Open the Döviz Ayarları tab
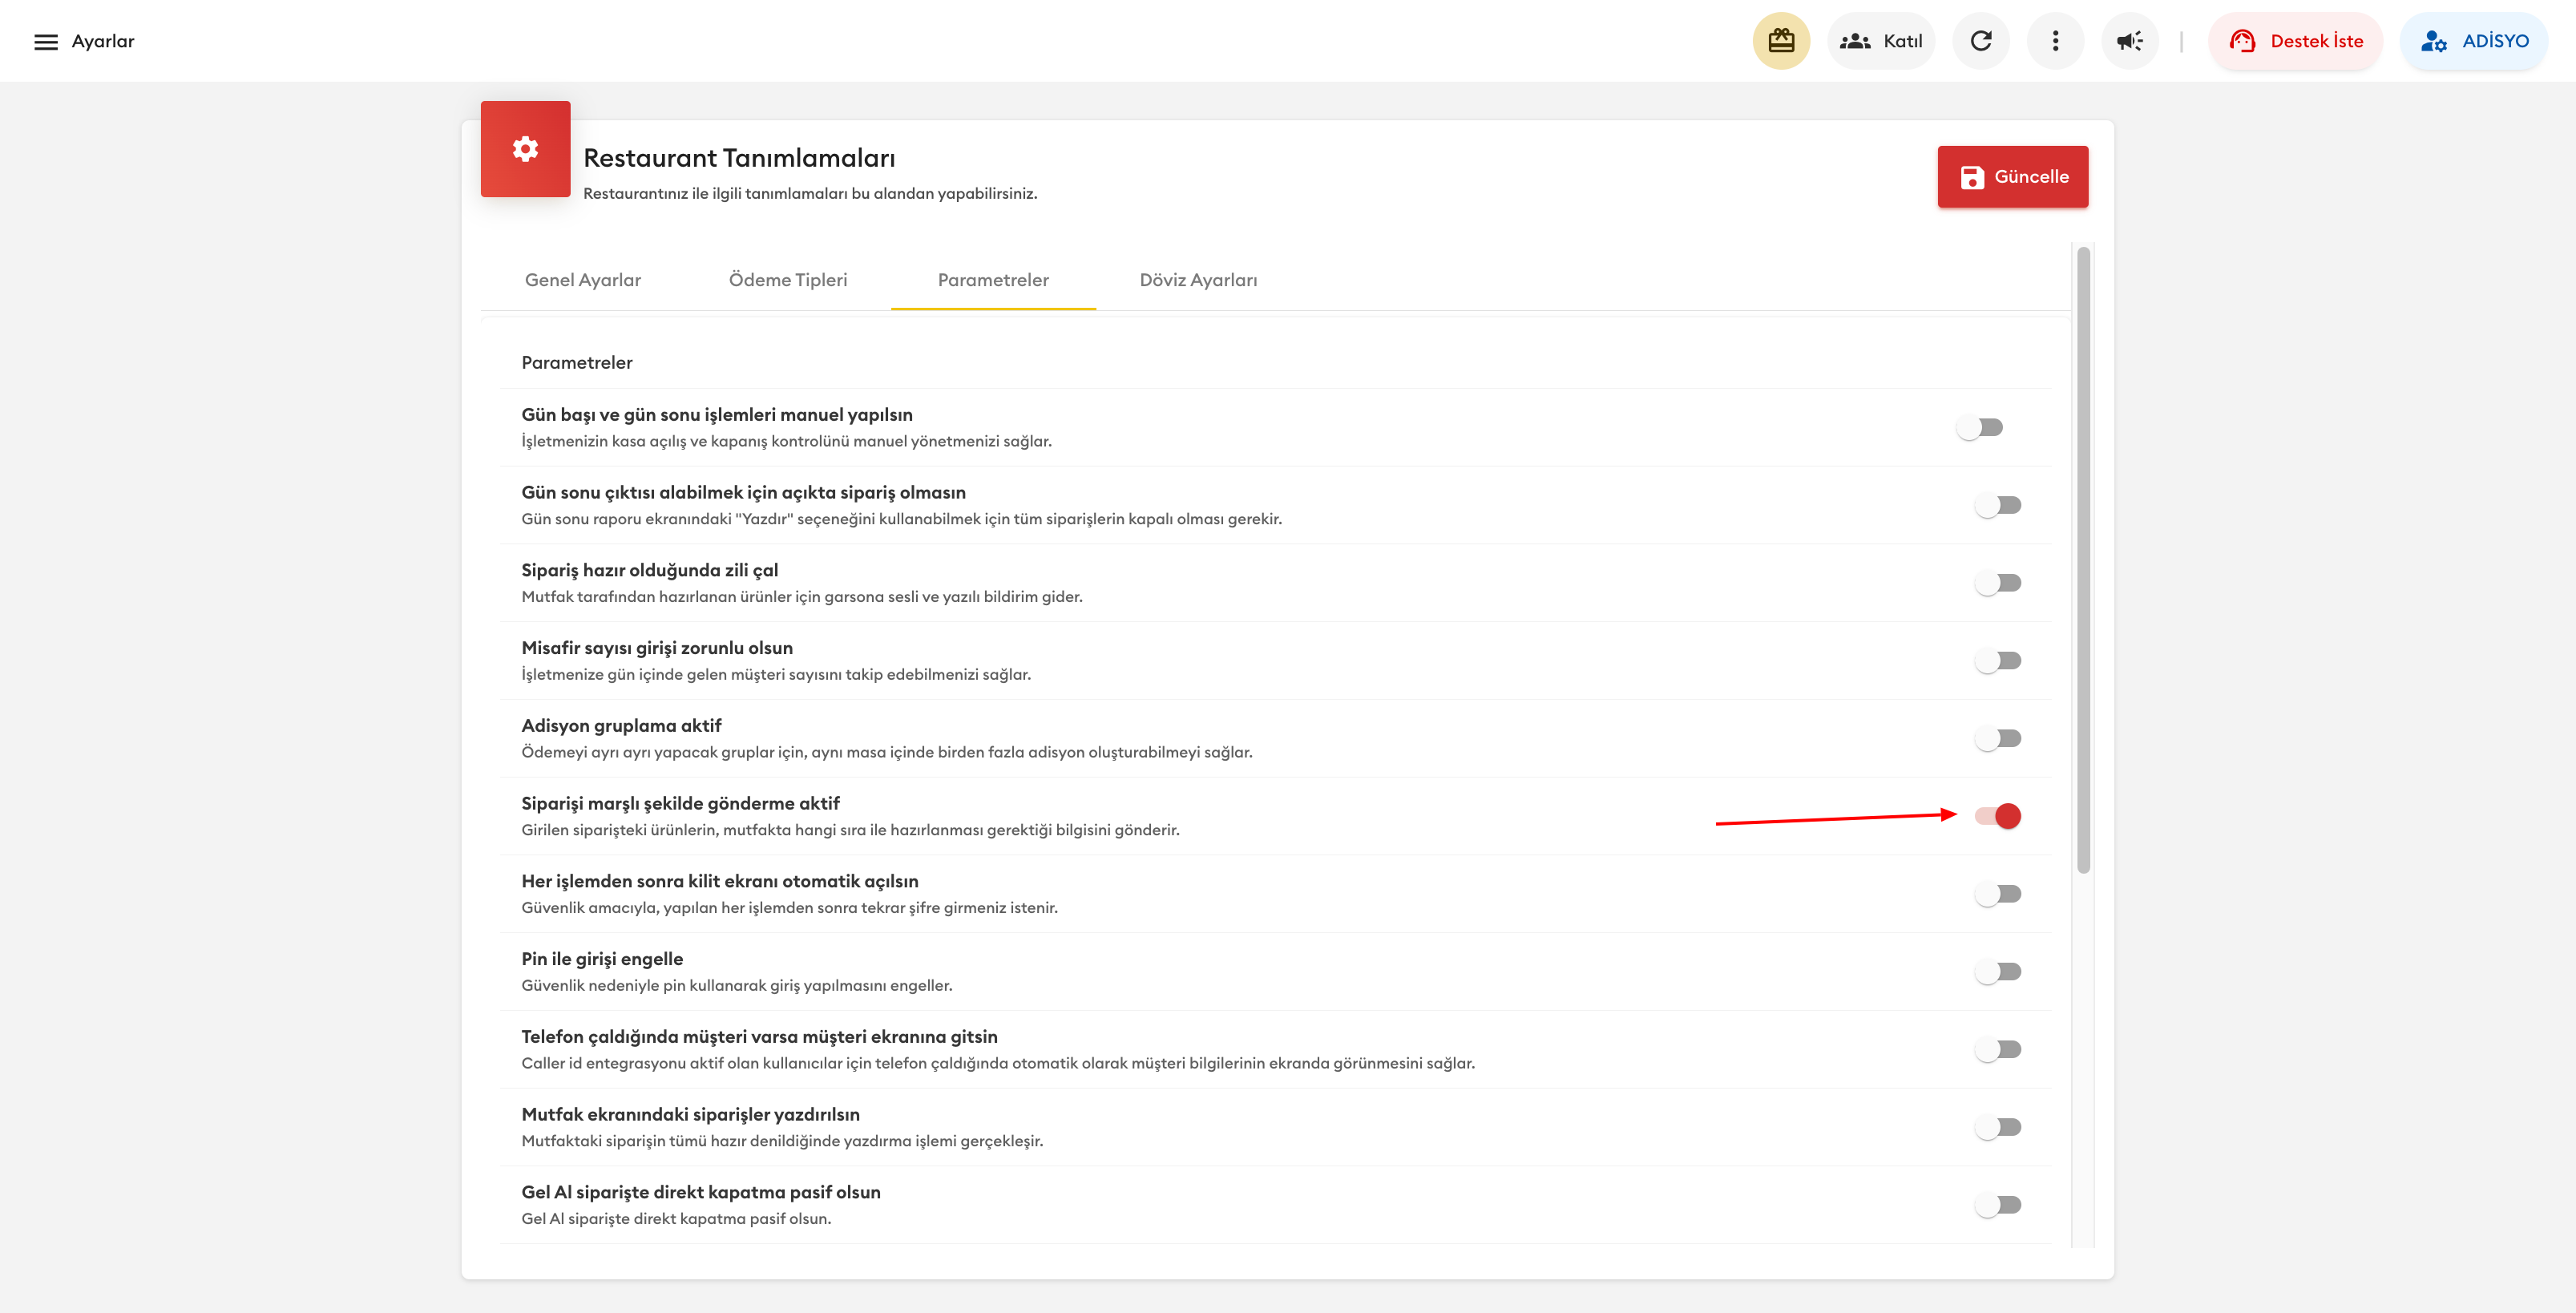Viewport: 2576px width, 1313px height. (x=1198, y=280)
